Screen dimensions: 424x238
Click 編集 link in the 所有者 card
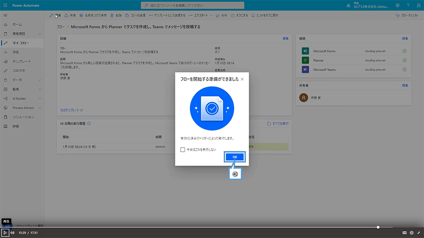click(x=405, y=85)
